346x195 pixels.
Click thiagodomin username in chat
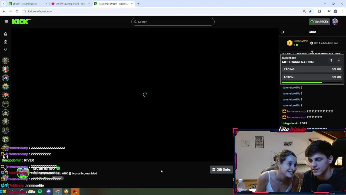[291, 123]
